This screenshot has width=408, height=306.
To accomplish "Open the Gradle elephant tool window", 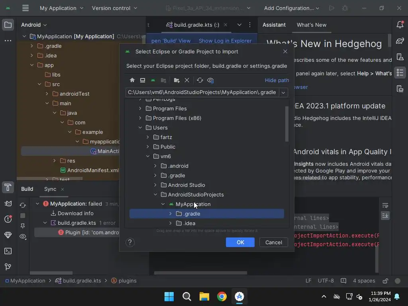I will click(400, 41).
